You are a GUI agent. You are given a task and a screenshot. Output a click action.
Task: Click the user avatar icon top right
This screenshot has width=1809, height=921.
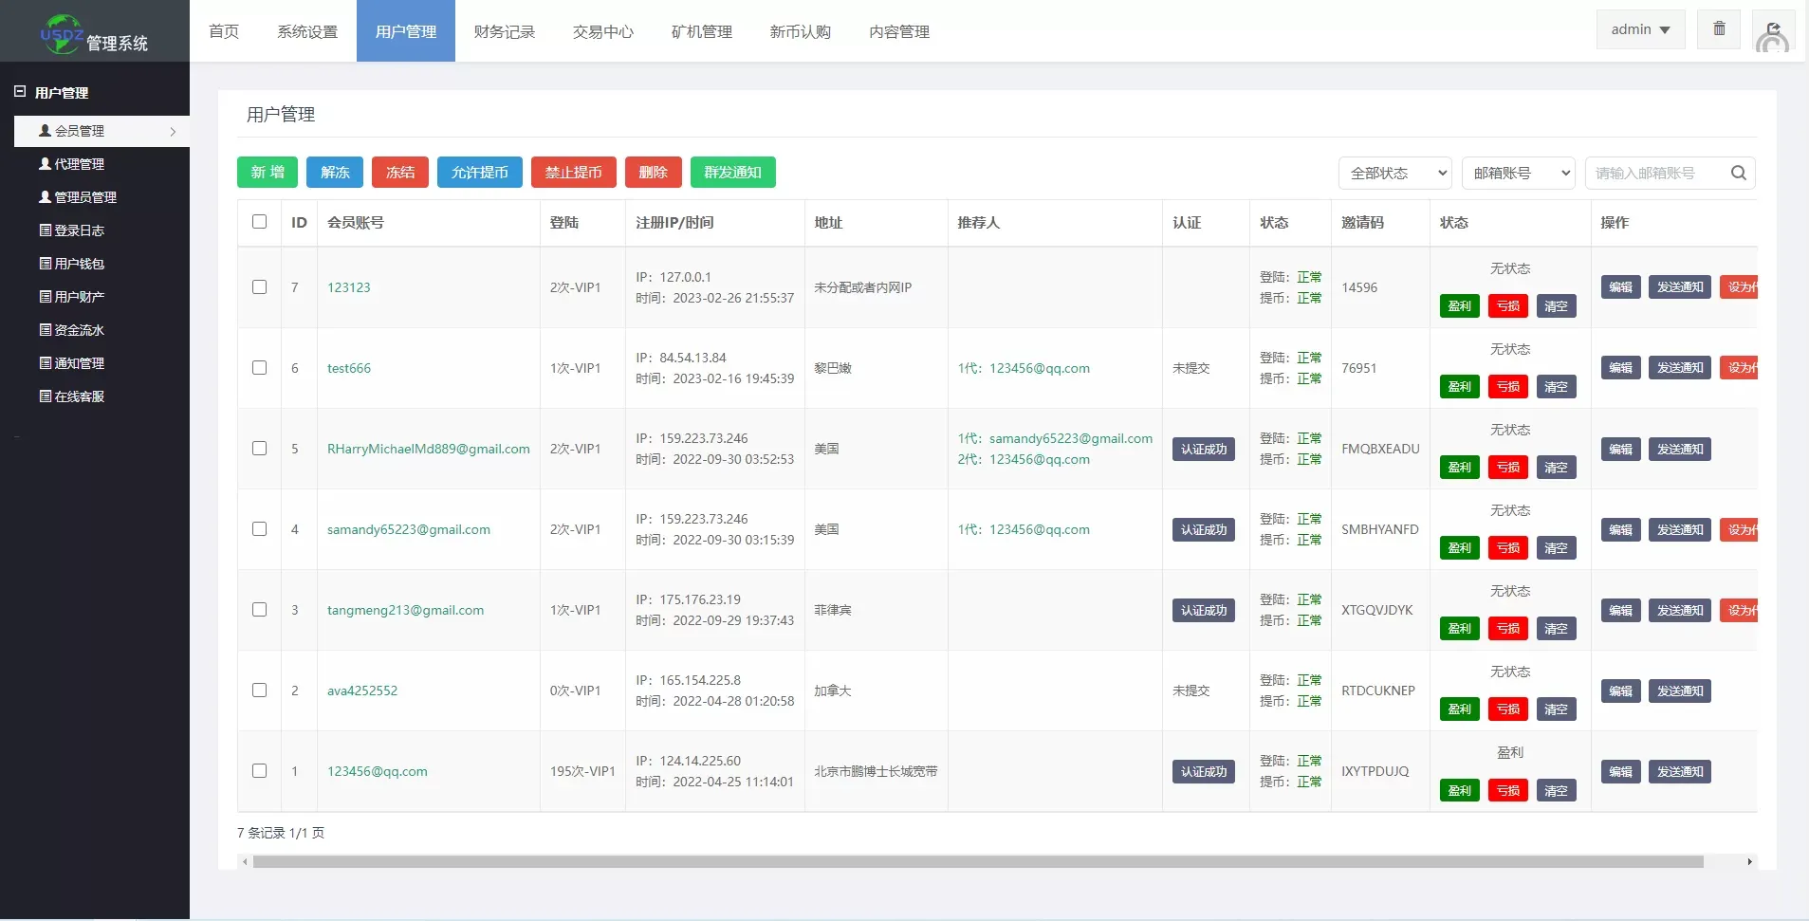(x=1772, y=35)
